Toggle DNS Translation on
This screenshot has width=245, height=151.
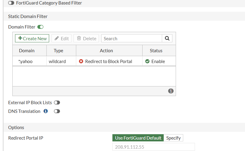(x=57, y=111)
